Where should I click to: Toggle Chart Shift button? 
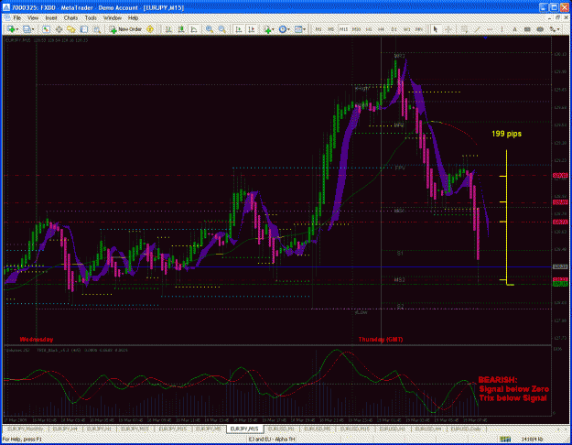pos(252,29)
